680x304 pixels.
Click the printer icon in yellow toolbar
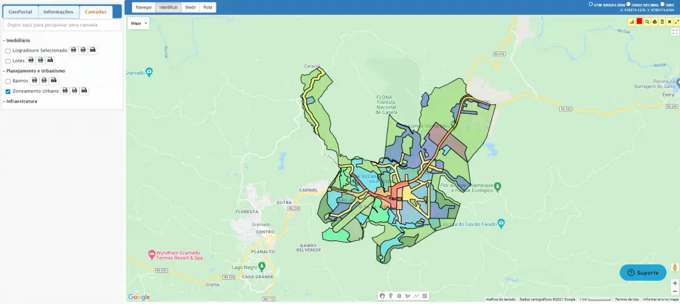click(x=654, y=22)
